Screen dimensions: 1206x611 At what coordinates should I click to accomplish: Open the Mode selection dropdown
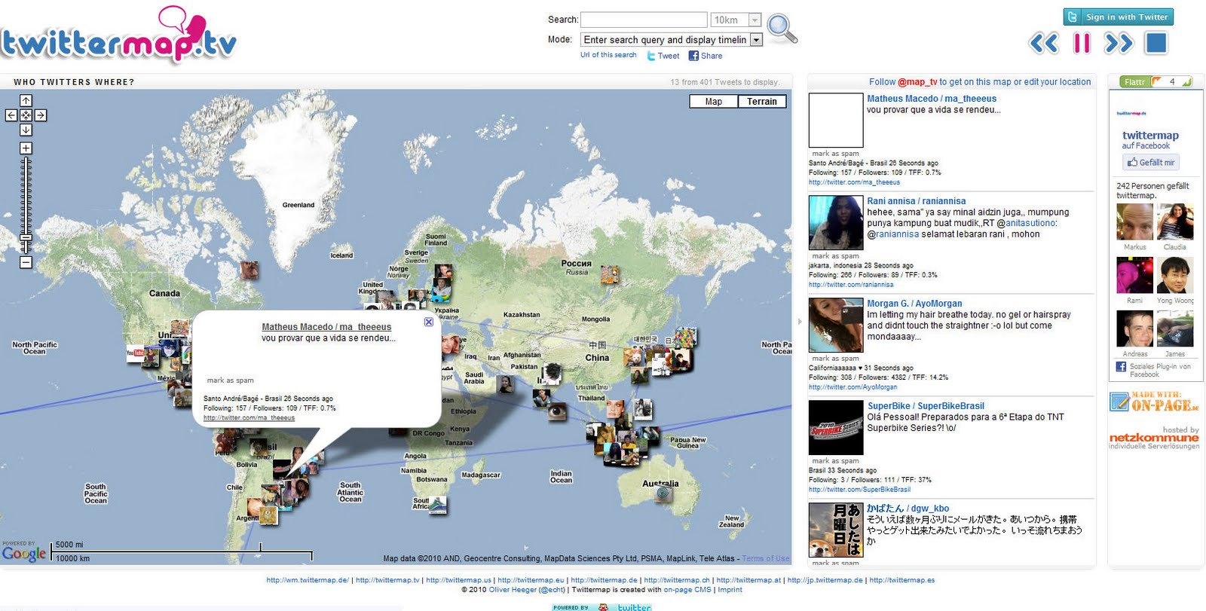672,39
